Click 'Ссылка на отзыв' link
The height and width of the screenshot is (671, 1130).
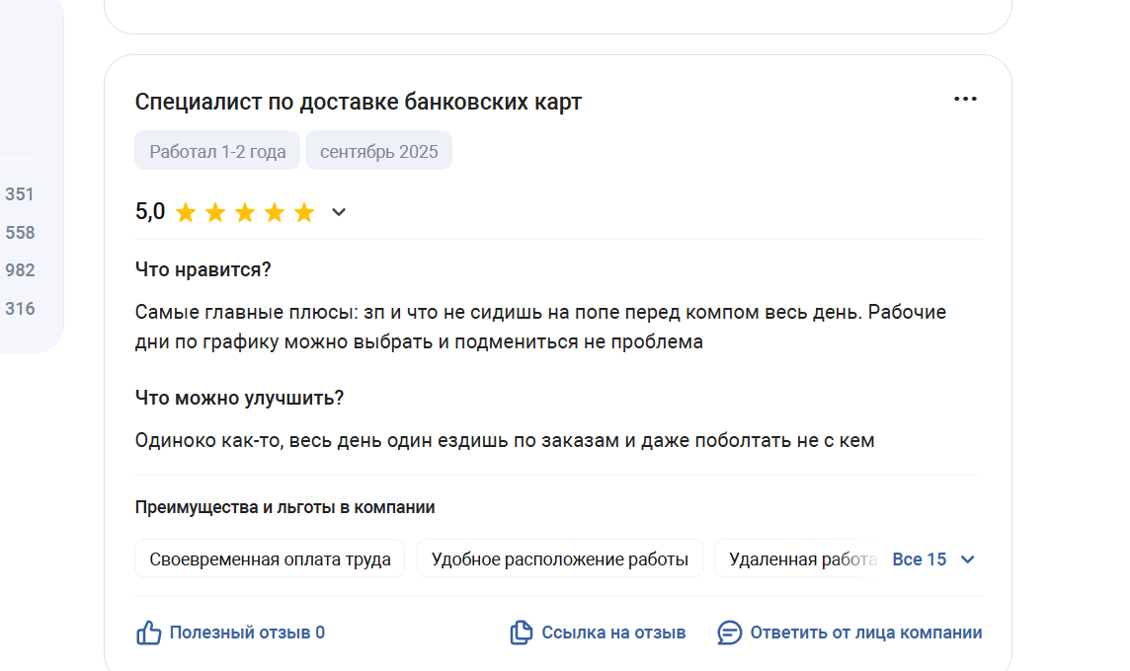(x=612, y=633)
